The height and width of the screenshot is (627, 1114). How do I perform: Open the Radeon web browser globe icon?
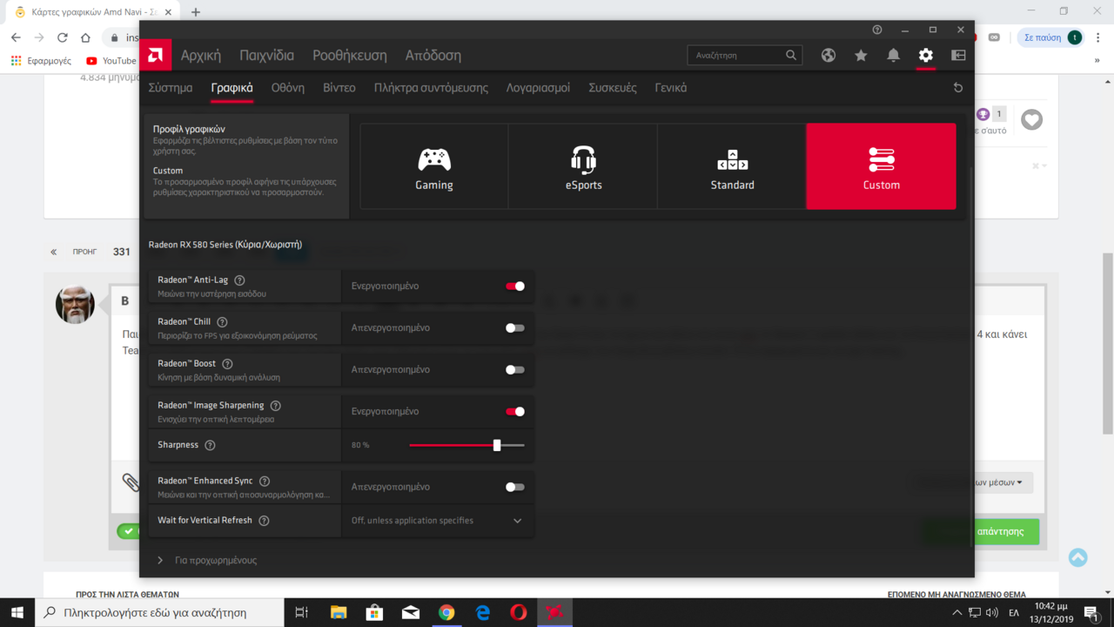click(x=829, y=55)
